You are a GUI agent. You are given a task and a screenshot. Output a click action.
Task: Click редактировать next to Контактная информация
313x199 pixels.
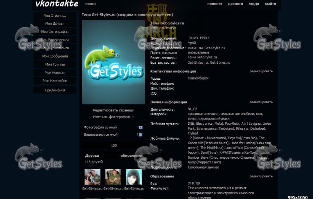coord(261,71)
